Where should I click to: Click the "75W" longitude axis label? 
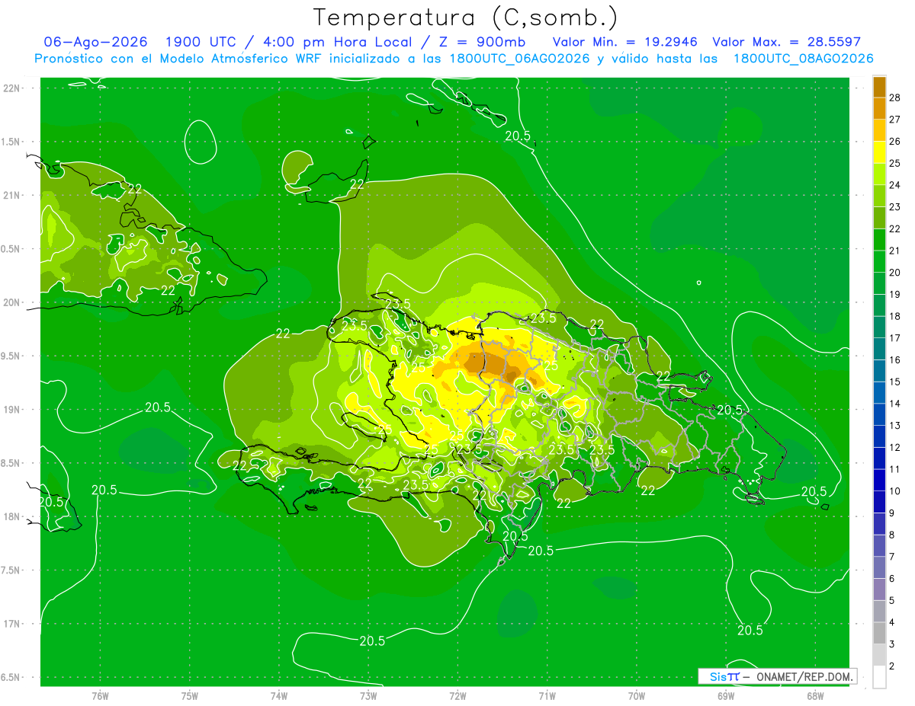(189, 695)
